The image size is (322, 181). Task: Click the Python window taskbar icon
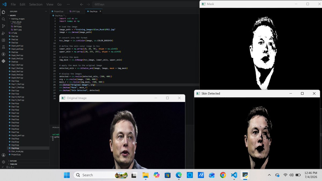point(245,175)
